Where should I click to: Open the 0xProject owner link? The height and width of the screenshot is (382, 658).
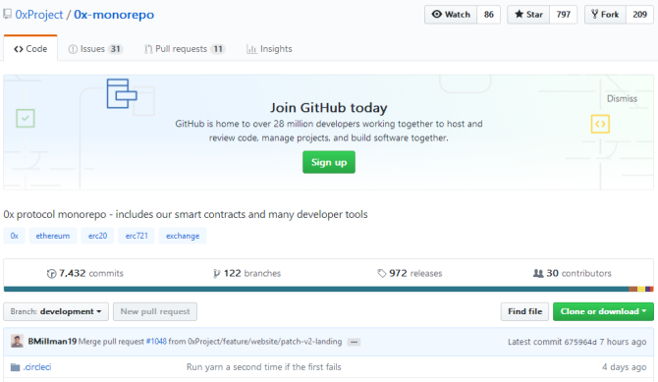39,15
